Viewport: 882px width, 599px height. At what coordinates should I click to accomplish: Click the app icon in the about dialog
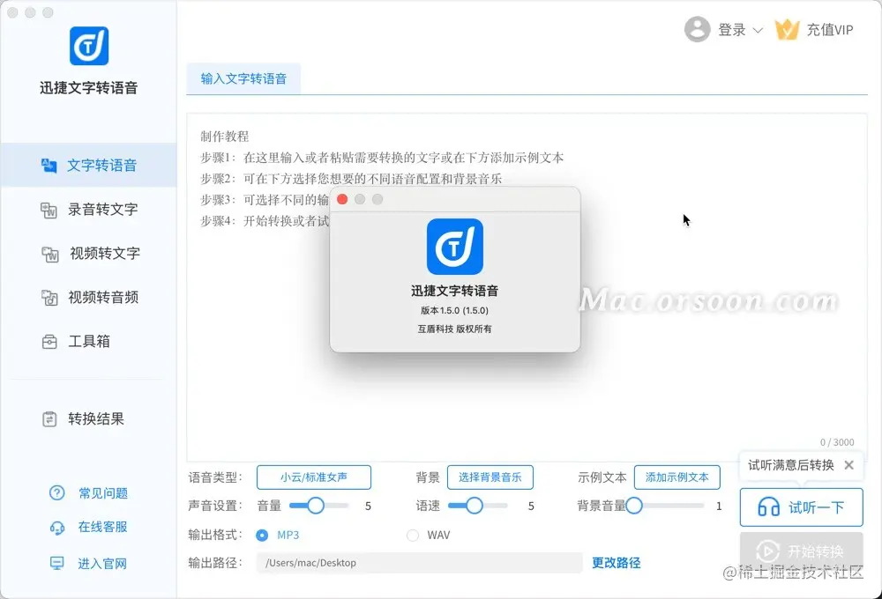pos(454,247)
